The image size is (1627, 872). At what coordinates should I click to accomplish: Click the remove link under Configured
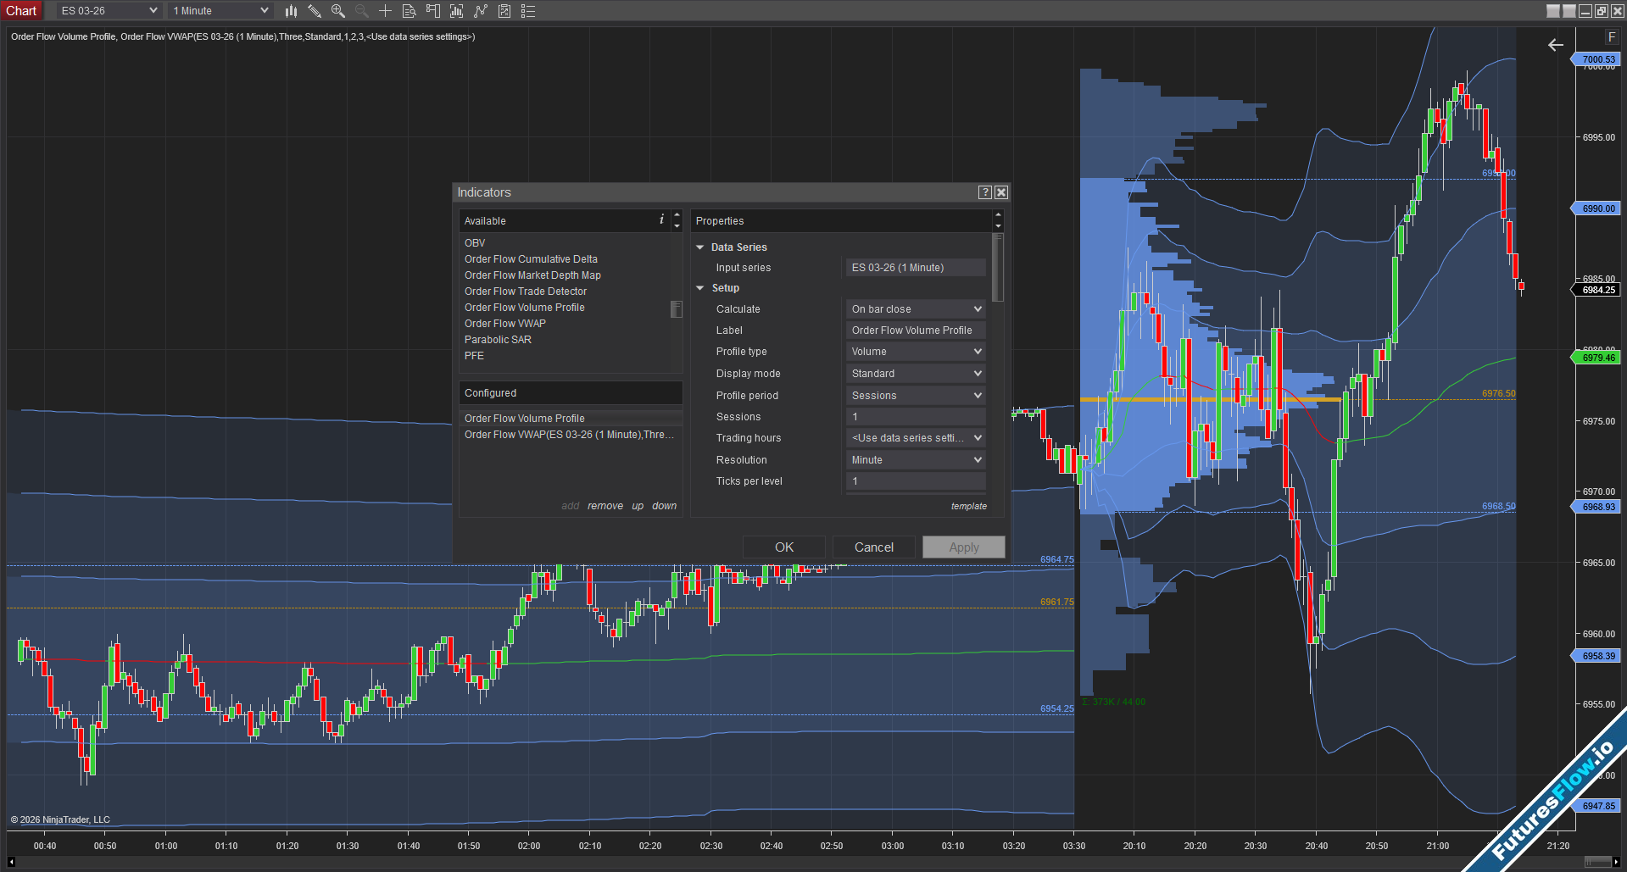605,506
